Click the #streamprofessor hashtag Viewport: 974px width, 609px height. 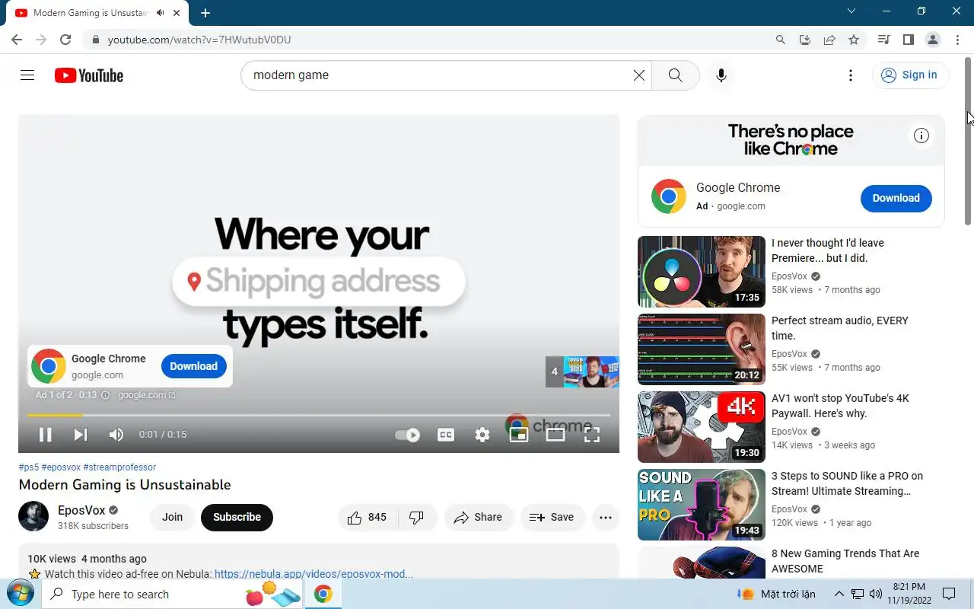click(x=119, y=467)
